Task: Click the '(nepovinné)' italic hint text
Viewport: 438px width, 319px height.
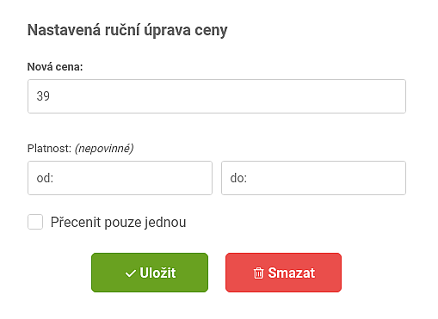Action: tap(104, 149)
